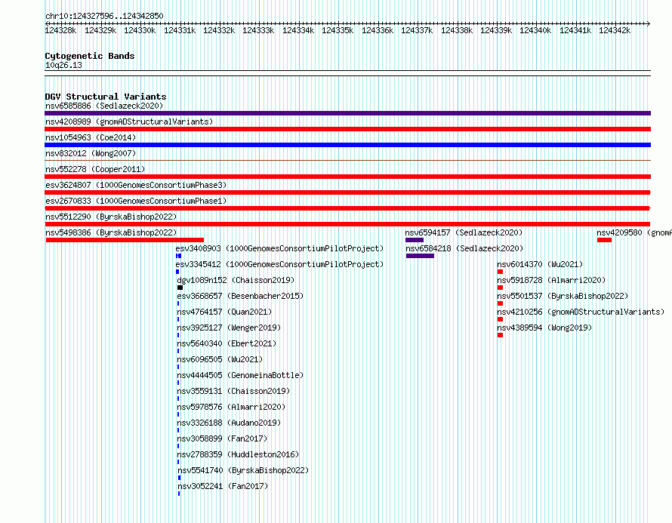Click dgv1089n152 (Chaisson2019) label
The image size is (672, 523).
point(236,280)
